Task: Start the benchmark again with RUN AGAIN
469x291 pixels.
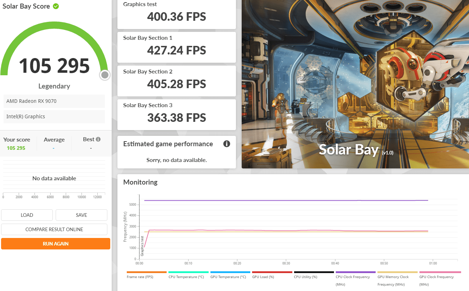Action: 56,244
